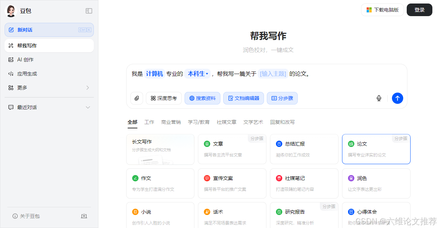The width and height of the screenshot is (438, 228).
Task: Click the 登录 button
Action: (x=419, y=10)
